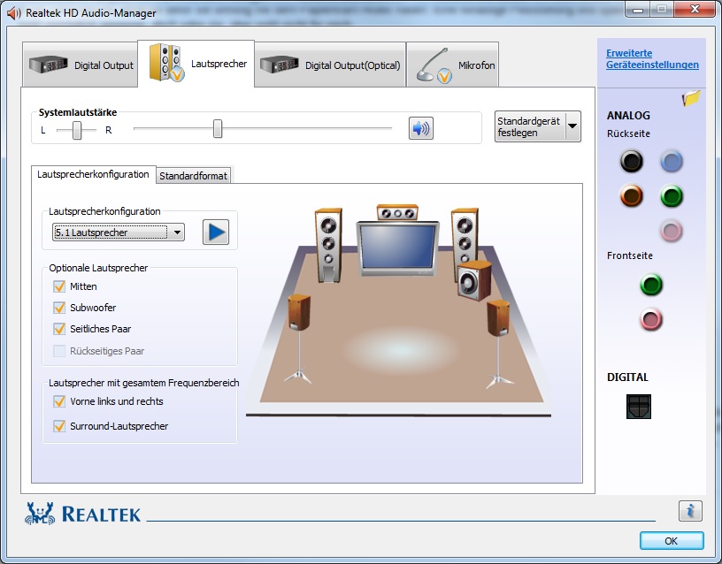The image size is (722, 564).
Task: Open the information button
Action: (x=690, y=511)
